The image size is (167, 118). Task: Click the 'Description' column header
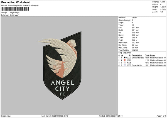point(137,55)
